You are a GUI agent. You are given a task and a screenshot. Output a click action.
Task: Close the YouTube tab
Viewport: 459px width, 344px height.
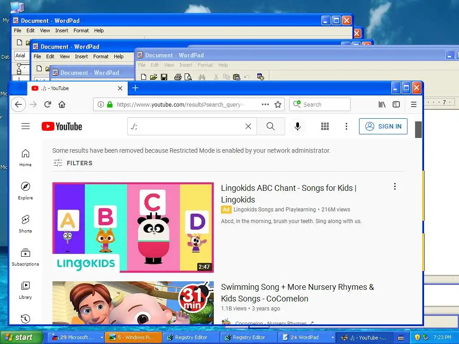120,88
